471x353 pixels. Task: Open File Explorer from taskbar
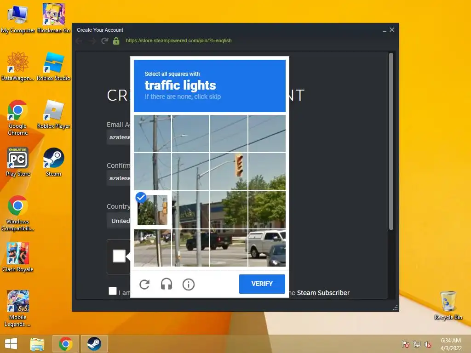coord(37,344)
